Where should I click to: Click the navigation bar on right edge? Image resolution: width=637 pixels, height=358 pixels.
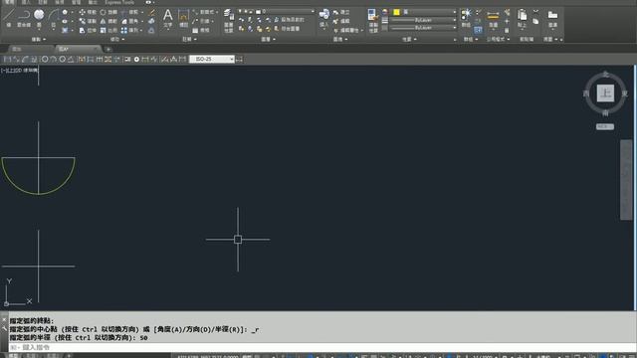tap(626, 180)
